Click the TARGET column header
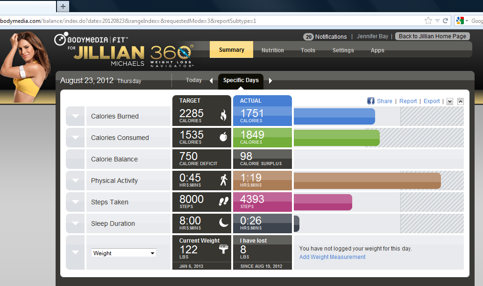 click(x=190, y=101)
